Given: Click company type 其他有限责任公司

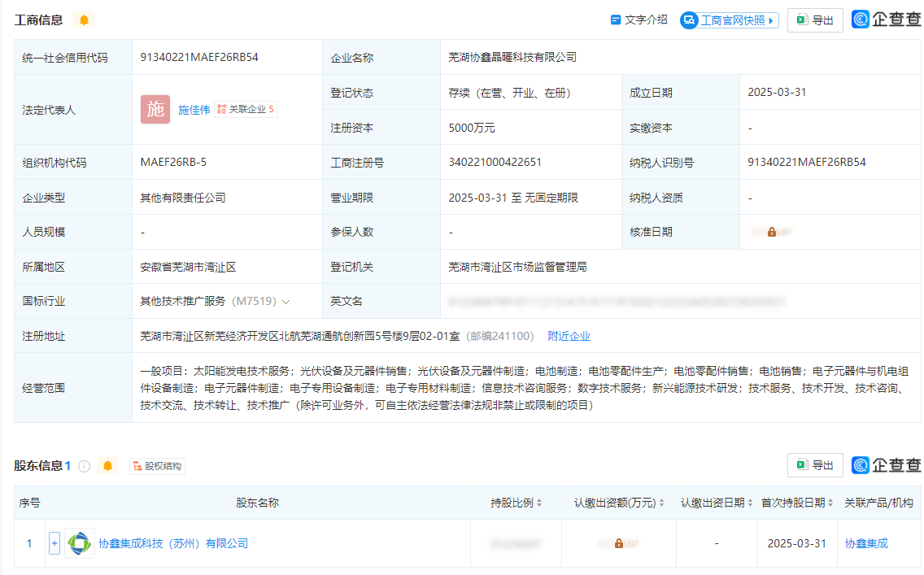Looking at the screenshot, I should coord(183,198).
